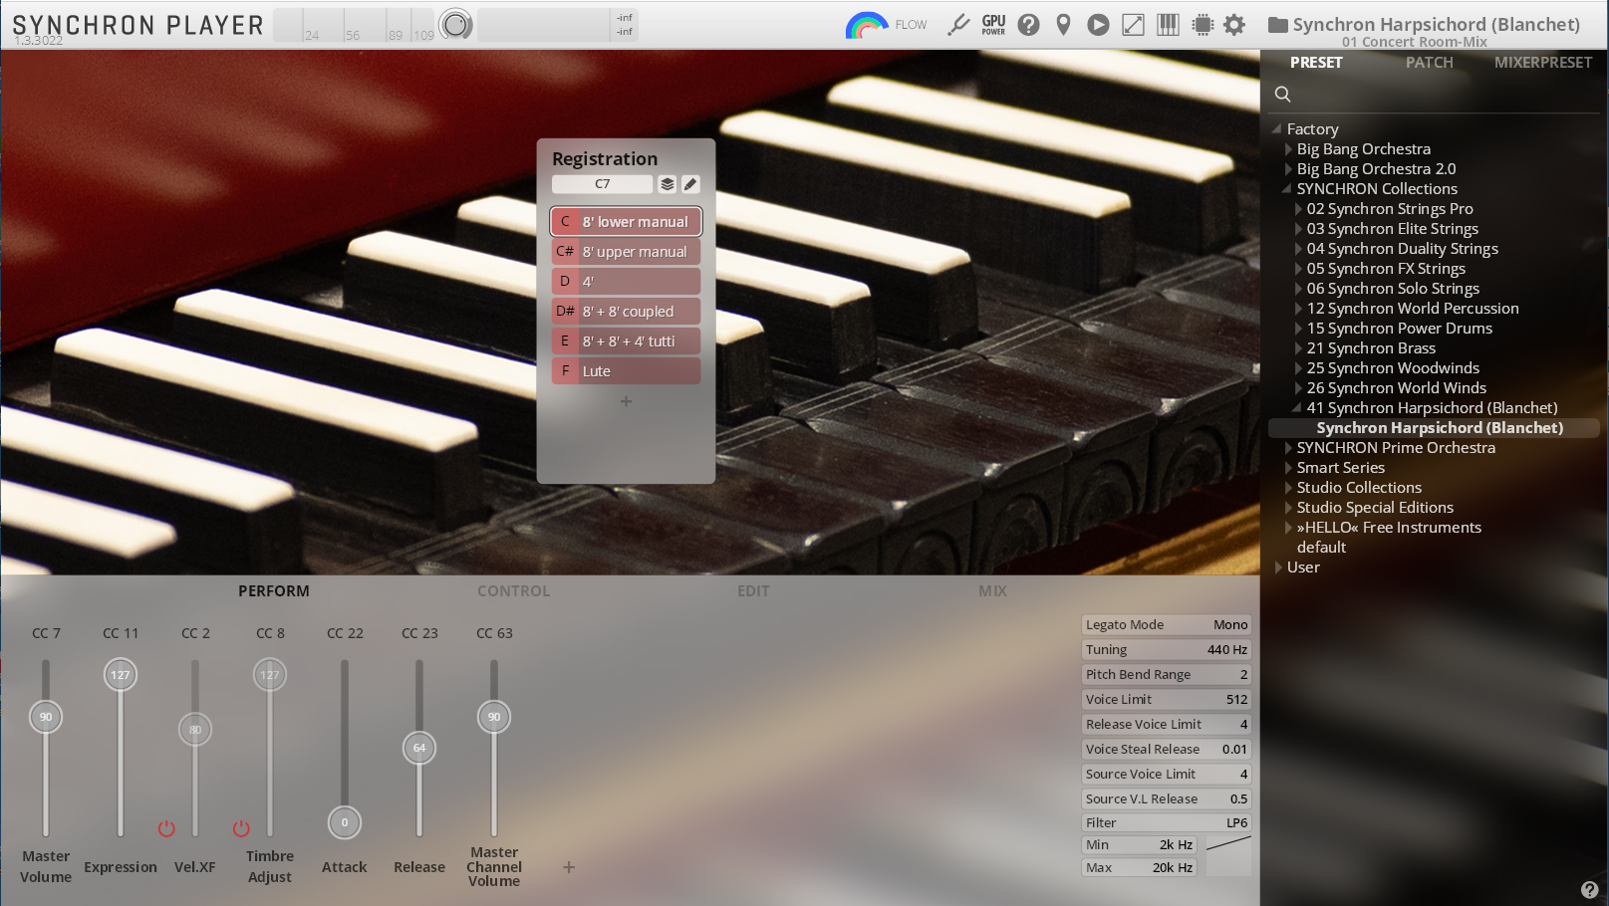Open the PATCH tab in browser
The height and width of the screenshot is (906, 1609).
click(x=1429, y=63)
